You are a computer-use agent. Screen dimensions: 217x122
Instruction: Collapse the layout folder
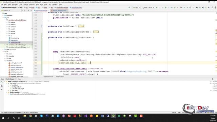(x=5, y=61)
